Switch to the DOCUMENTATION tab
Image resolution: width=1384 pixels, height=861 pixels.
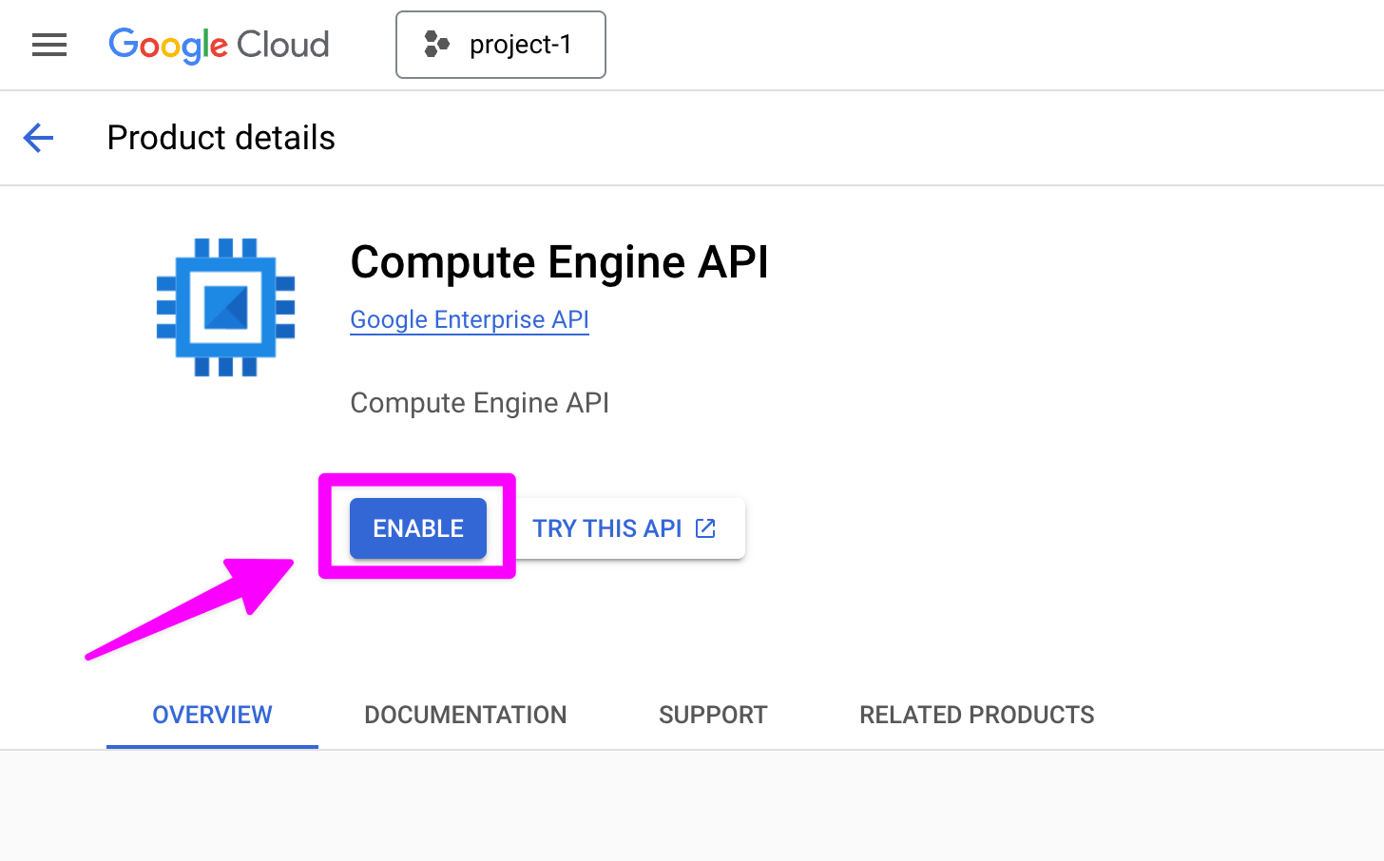click(466, 715)
